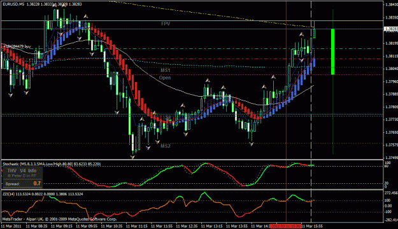Screen dimensions: 398x229
Task: Click the '11 Mar 15:55' time axis label
Action: coord(312,226)
